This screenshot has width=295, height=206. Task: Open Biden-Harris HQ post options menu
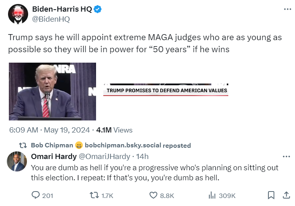[287, 10]
